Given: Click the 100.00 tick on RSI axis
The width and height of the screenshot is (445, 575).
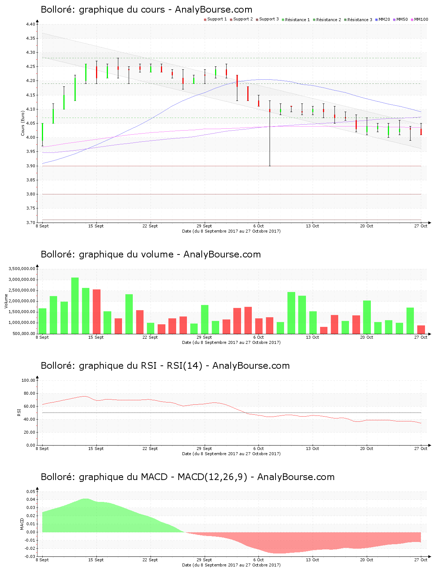Looking at the screenshot, I should click(29, 380).
